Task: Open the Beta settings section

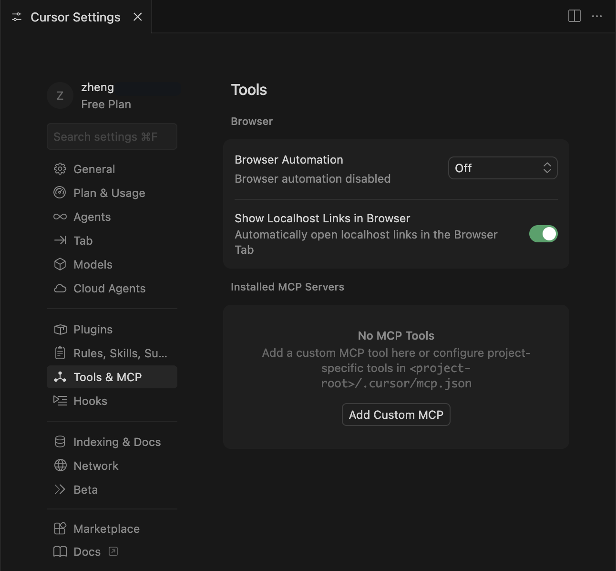Action: click(x=85, y=489)
